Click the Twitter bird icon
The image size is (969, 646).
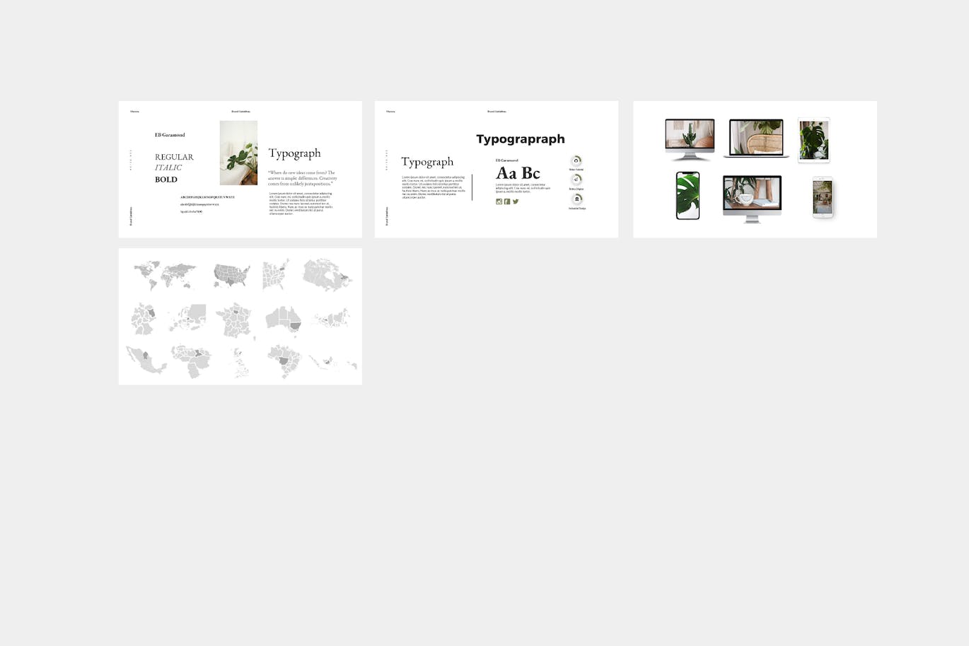pos(516,201)
